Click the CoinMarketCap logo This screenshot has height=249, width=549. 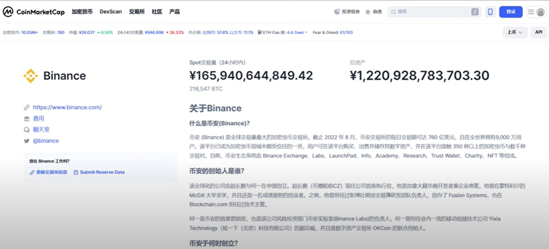(33, 12)
